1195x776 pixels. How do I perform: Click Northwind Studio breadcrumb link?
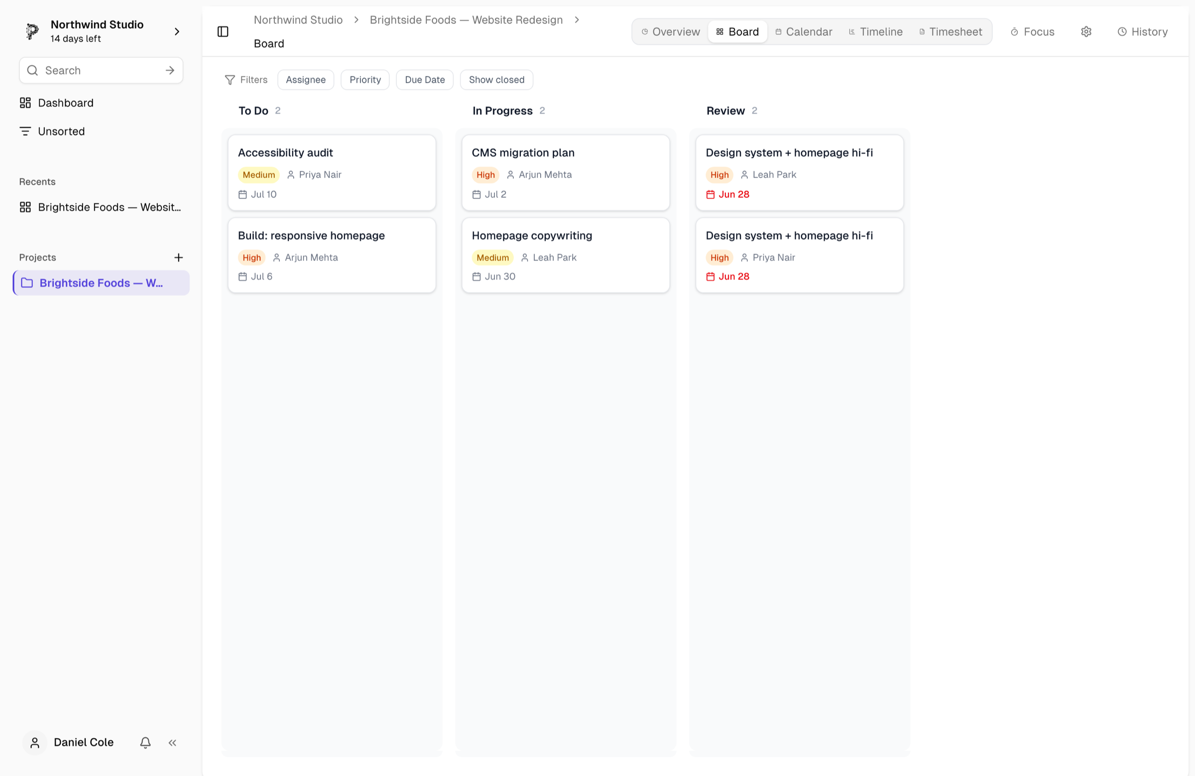[298, 19]
